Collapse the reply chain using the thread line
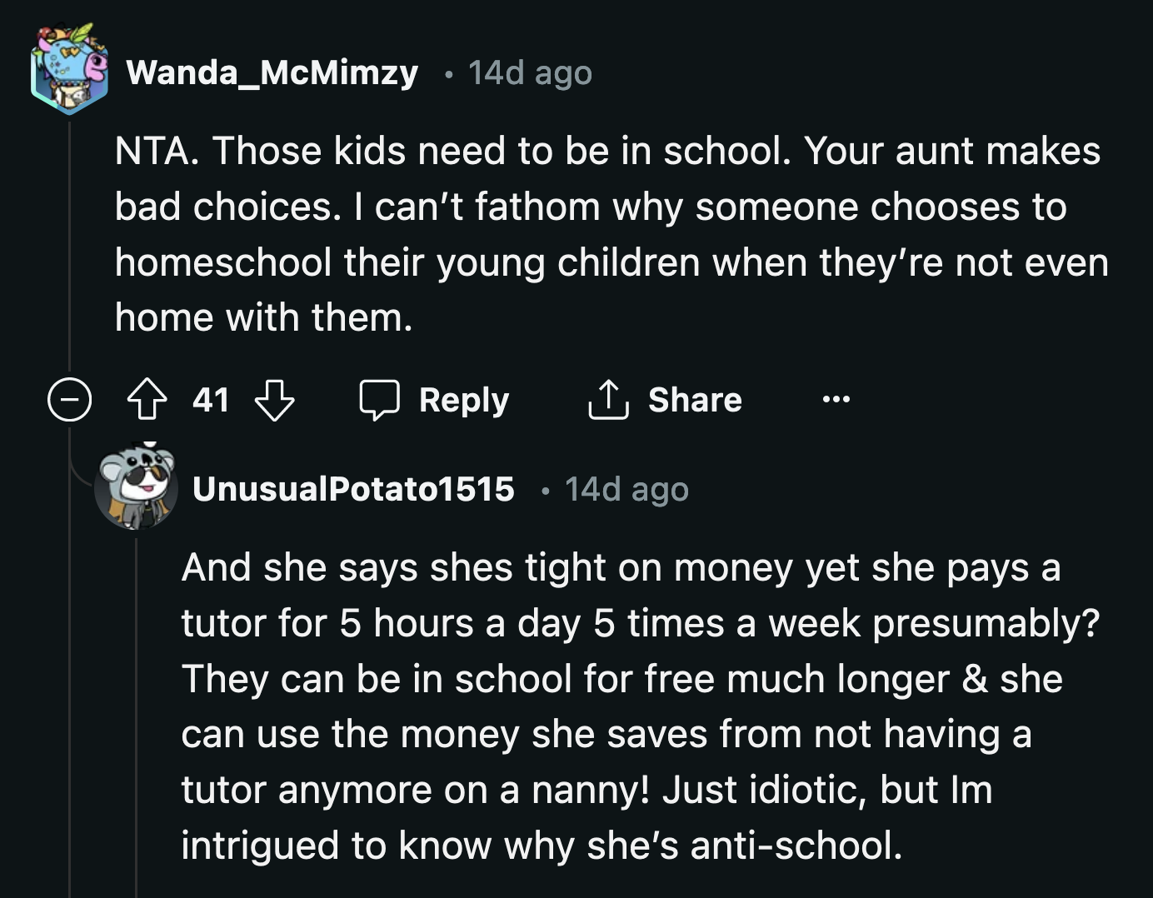The height and width of the screenshot is (898, 1153). (136, 708)
